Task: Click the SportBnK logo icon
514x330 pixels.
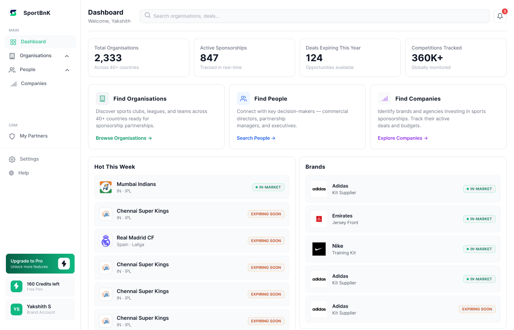Action: coord(13,13)
